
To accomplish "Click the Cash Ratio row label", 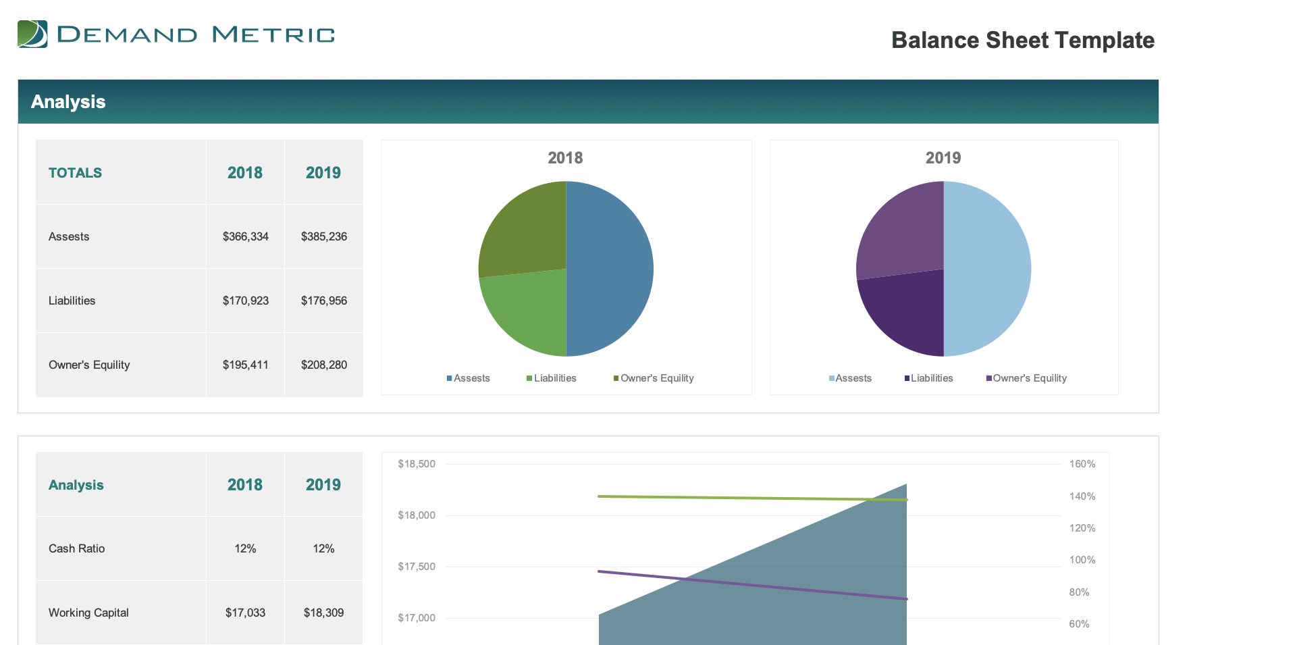I will [76, 548].
